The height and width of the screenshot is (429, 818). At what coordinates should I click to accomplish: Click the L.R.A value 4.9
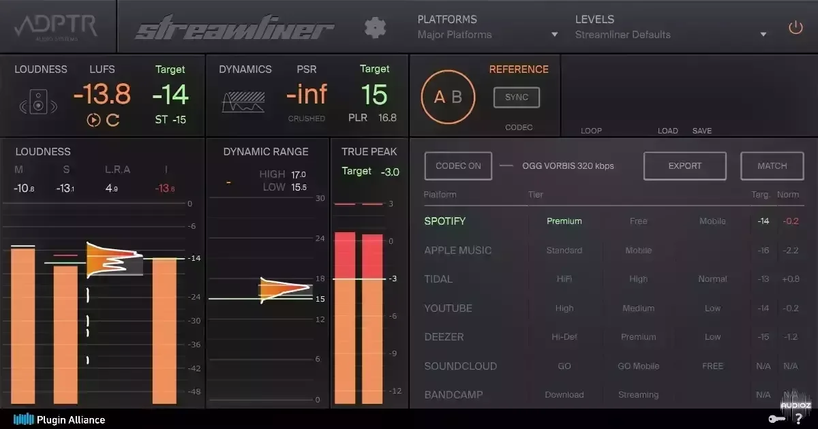coord(112,188)
